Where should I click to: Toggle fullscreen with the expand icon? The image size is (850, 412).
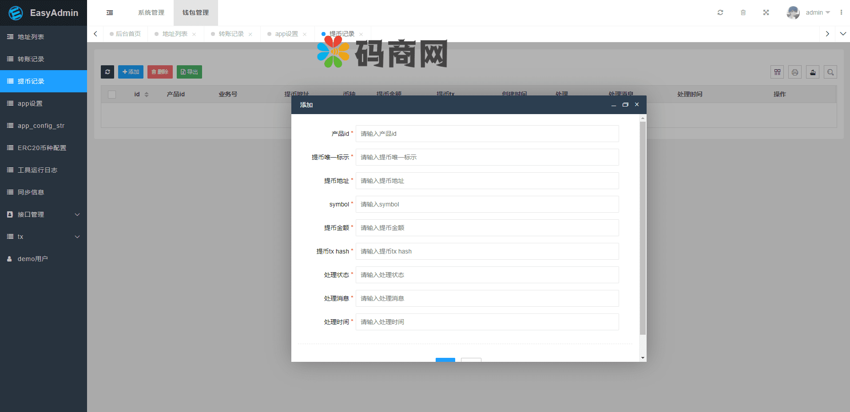[766, 12]
